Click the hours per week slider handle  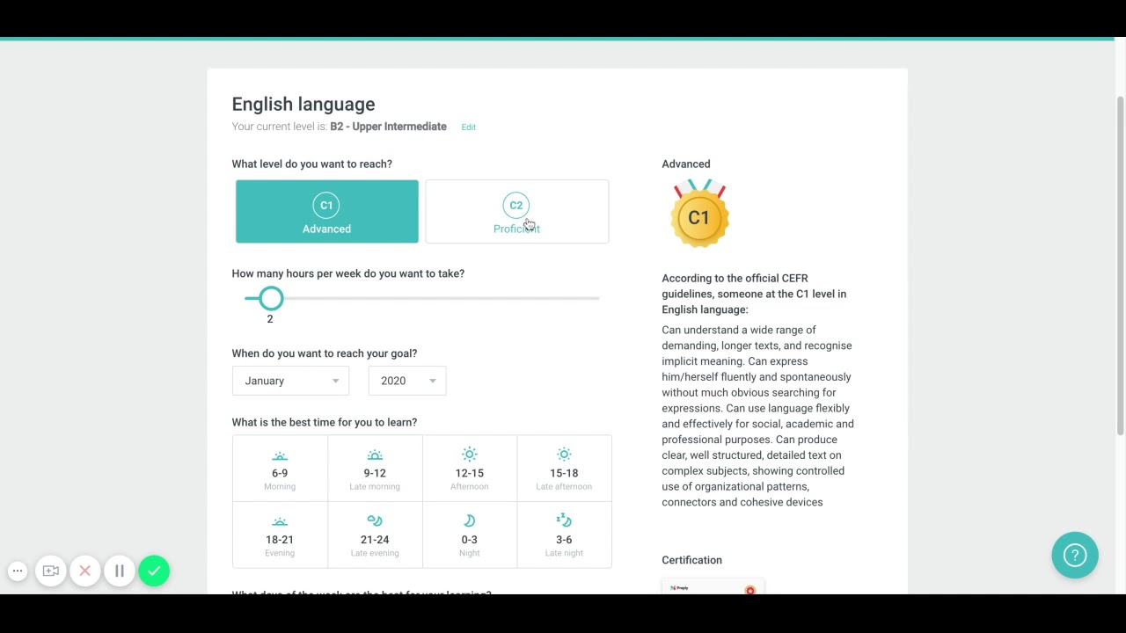[x=271, y=299]
